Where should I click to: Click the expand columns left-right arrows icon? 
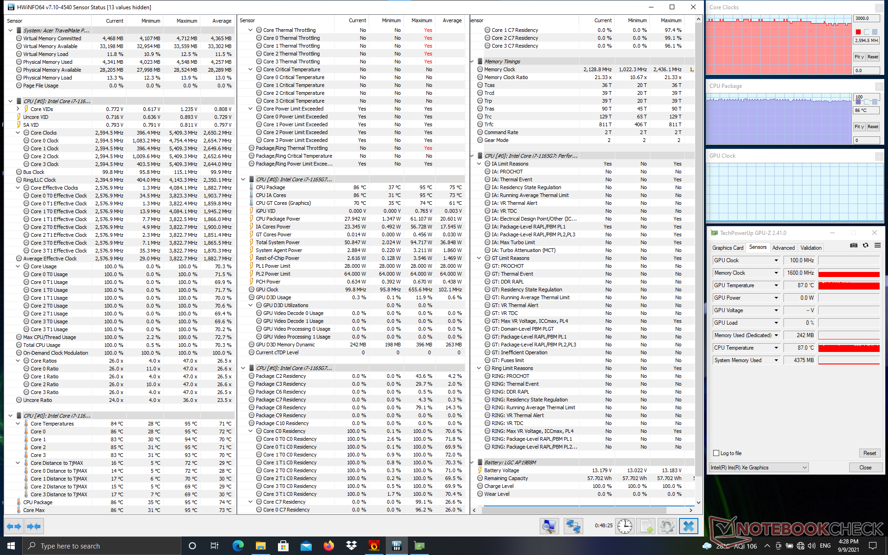click(x=14, y=526)
